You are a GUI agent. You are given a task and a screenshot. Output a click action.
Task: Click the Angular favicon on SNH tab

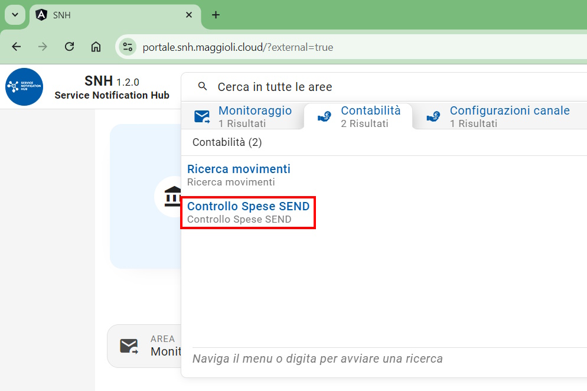coord(41,15)
